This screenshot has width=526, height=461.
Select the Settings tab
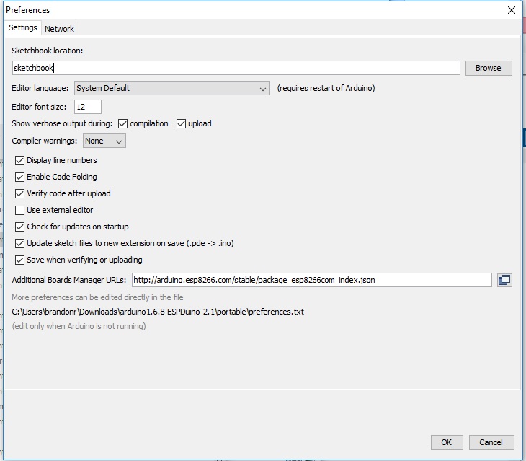pos(23,27)
